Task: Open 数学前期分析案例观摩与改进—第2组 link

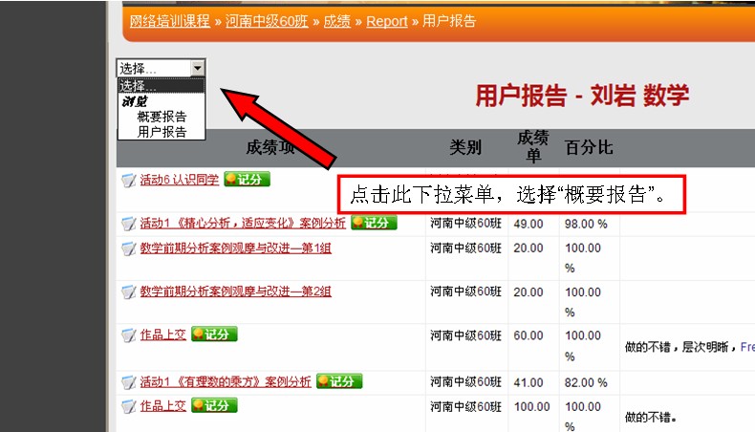Action: pyautogui.click(x=235, y=292)
